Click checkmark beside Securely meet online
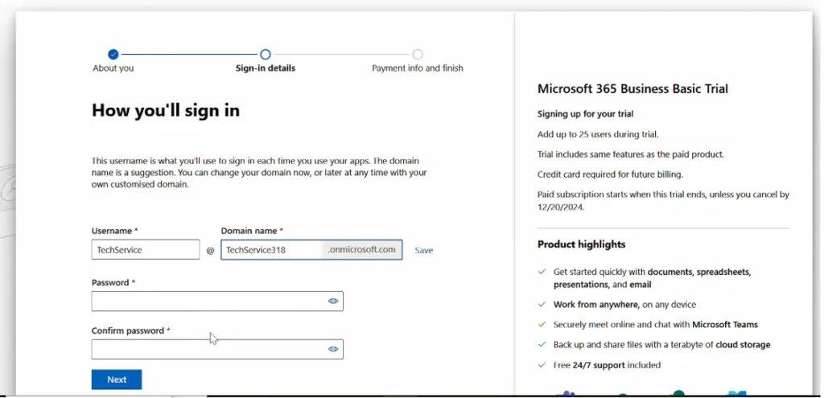This screenshot has width=824, height=398. (542, 325)
